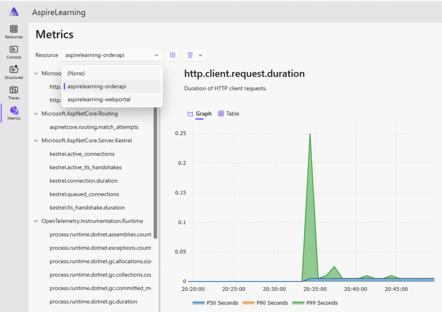Open the Console logs icon
Viewport: 442px width, 312px height.
click(x=13, y=49)
